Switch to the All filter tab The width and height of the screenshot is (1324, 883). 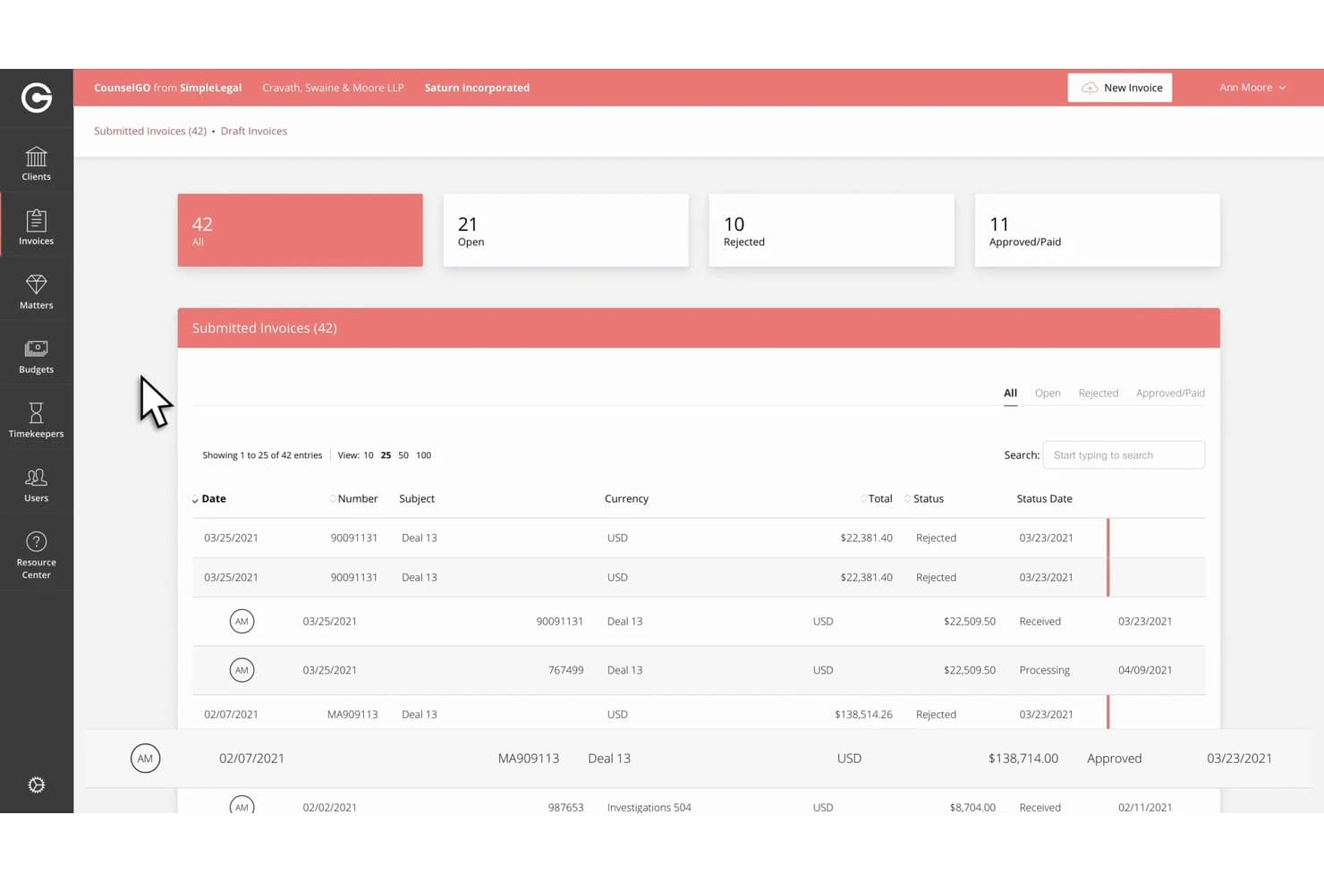click(1010, 393)
